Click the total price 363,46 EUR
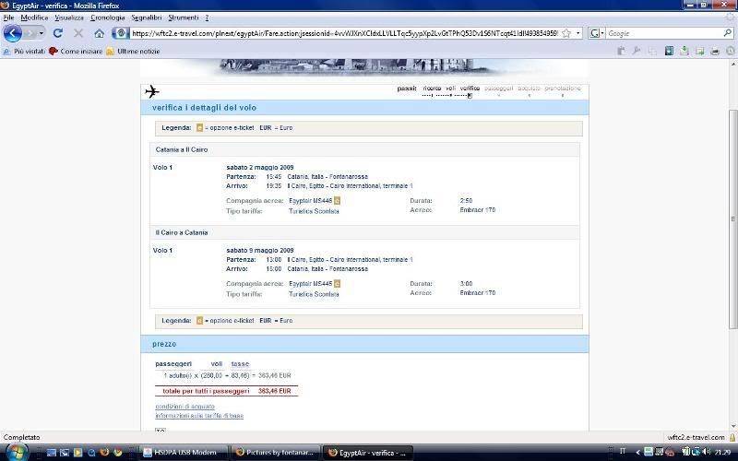This screenshot has width=738, height=461. (x=274, y=391)
